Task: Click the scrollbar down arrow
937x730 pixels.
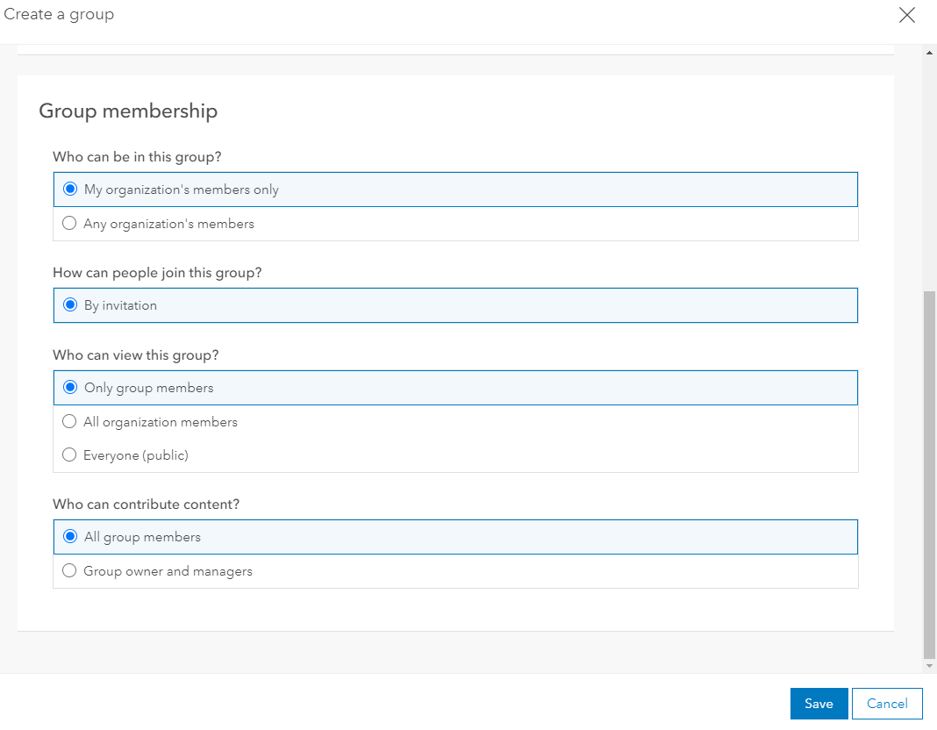Action: (929, 664)
